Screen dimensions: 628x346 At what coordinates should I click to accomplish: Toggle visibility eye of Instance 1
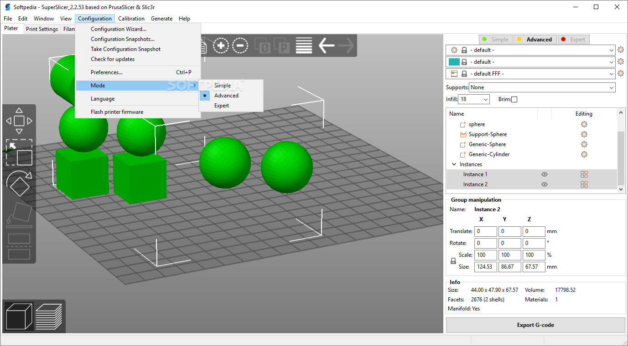(545, 174)
